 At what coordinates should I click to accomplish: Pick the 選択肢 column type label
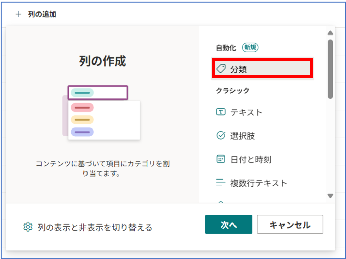243,136
